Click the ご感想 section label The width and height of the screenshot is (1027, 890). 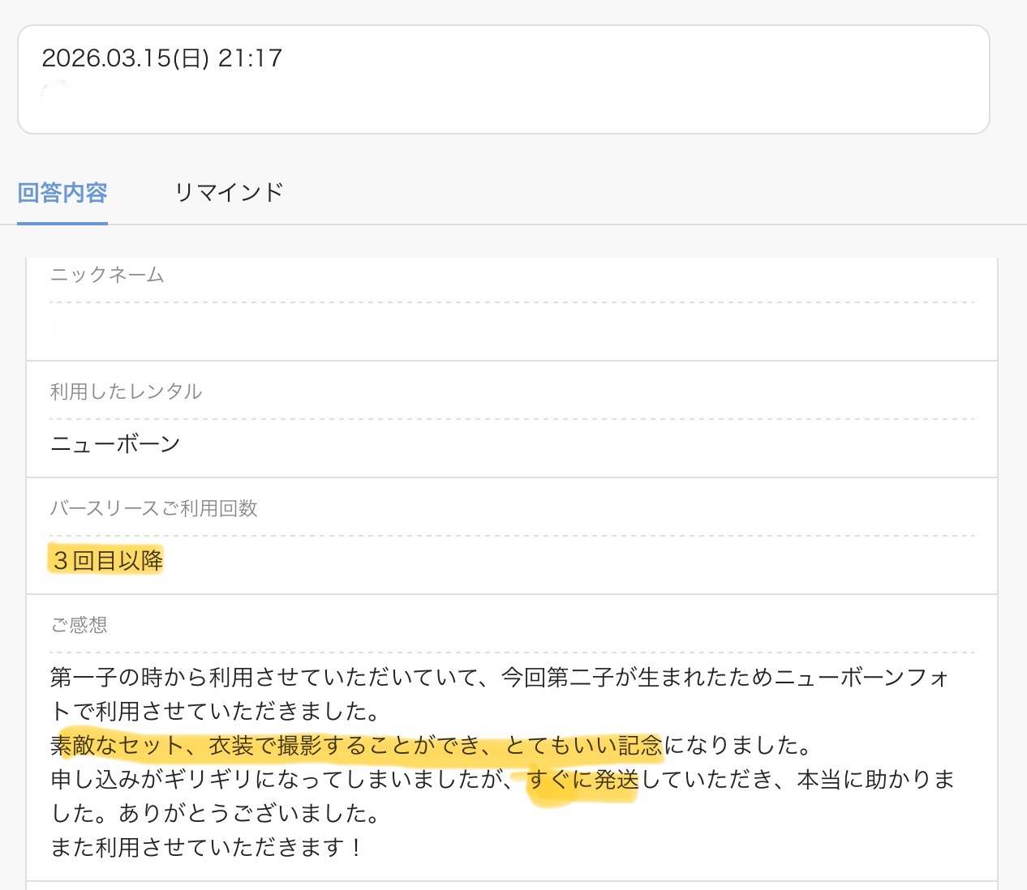(x=79, y=625)
